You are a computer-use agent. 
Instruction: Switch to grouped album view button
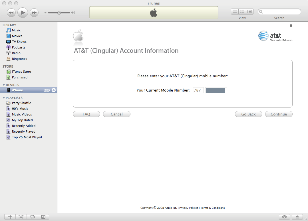point(242,12)
